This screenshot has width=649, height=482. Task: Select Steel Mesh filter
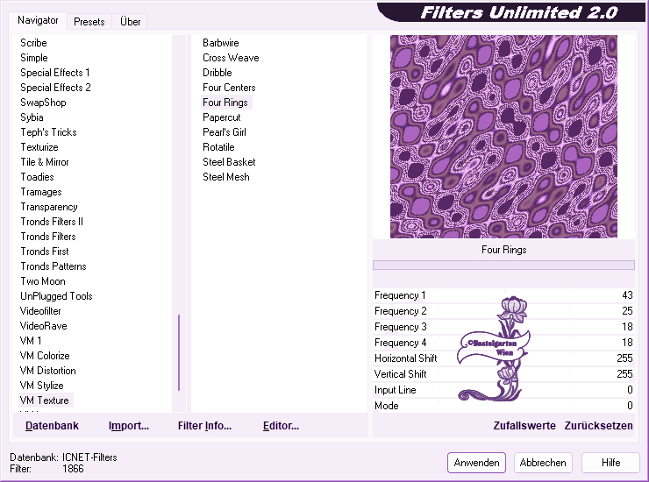(226, 177)
